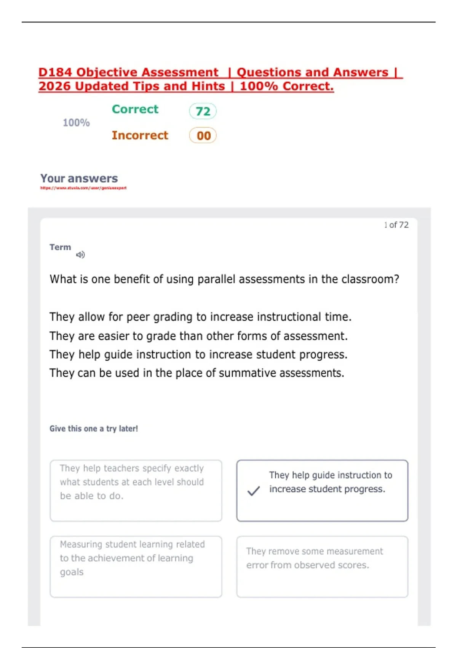Select answer 'They help teachers specify exactly'
Viewport: 457px width, 648px height.
[136, 491]
